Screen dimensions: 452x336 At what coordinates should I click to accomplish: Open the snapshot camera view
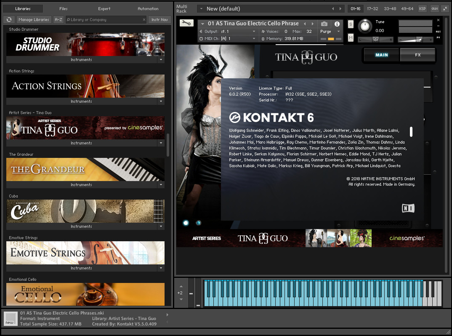(324, 24)
